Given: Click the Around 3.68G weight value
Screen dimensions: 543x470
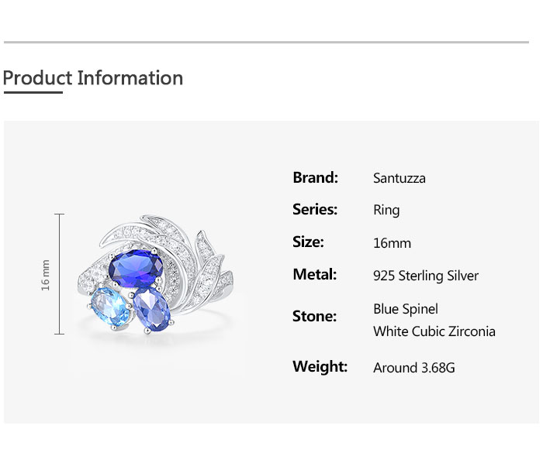Looking at the screenshot, I should [x=413, y=368].
